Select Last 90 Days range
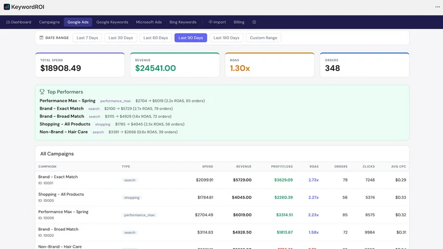Screen dimensions: 443x249 tap(190, 38)
